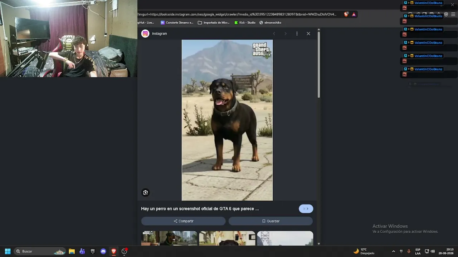Go to the previous image with the left chevron
This screenshot has width=458, height=257.
pyautogui.click(x=274, y=34)
